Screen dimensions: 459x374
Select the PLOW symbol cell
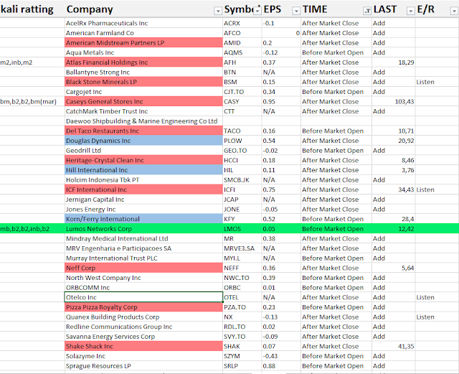coord(242,141)
